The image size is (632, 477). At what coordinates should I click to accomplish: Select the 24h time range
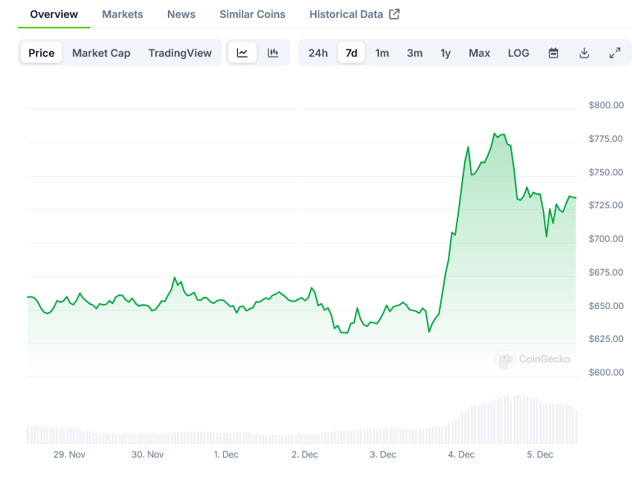pyautogui.click(x=318, y=53)
